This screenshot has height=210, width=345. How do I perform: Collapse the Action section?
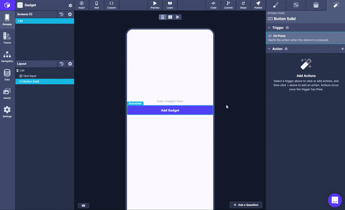tap(269, 49)
